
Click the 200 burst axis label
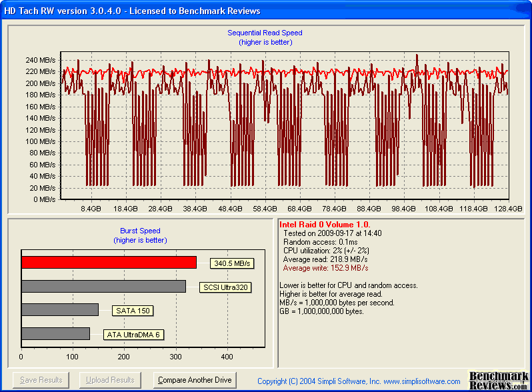click(x=124, y=357)
